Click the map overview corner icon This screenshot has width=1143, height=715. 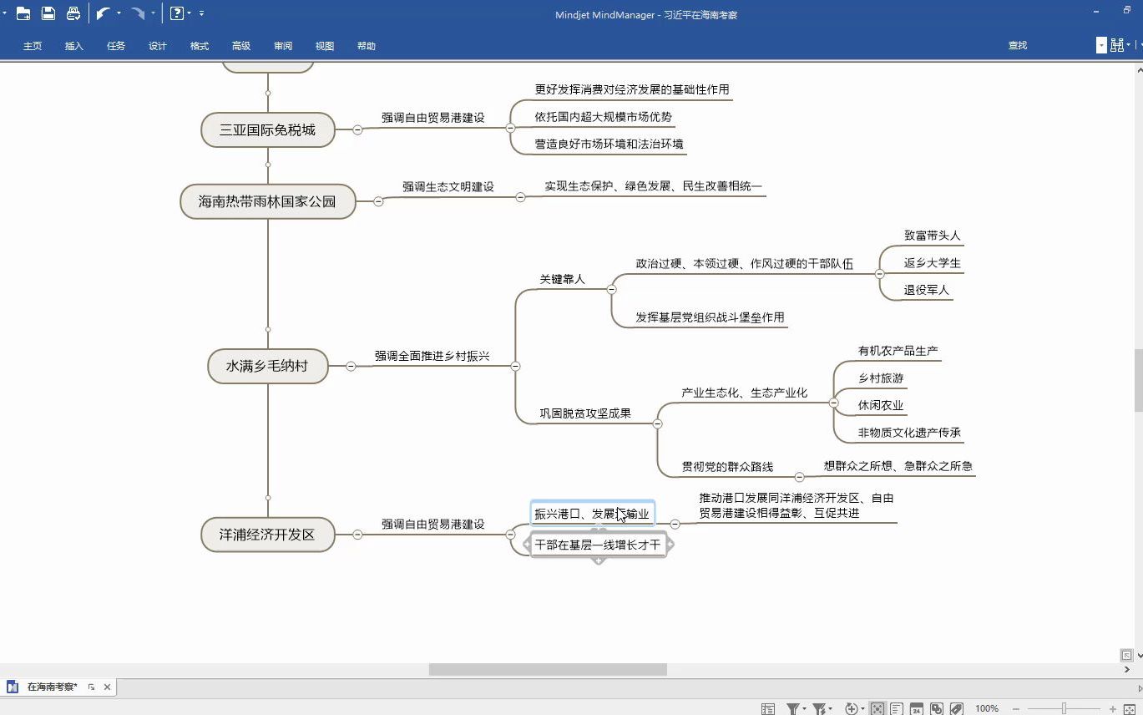point(1127,656)
